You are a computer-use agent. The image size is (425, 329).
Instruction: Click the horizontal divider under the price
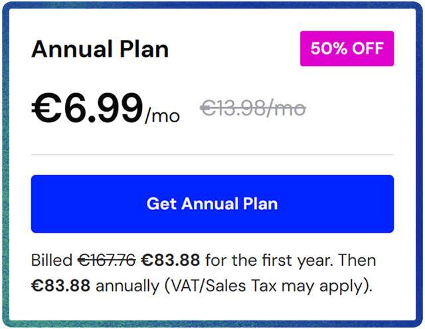(212, 154)
